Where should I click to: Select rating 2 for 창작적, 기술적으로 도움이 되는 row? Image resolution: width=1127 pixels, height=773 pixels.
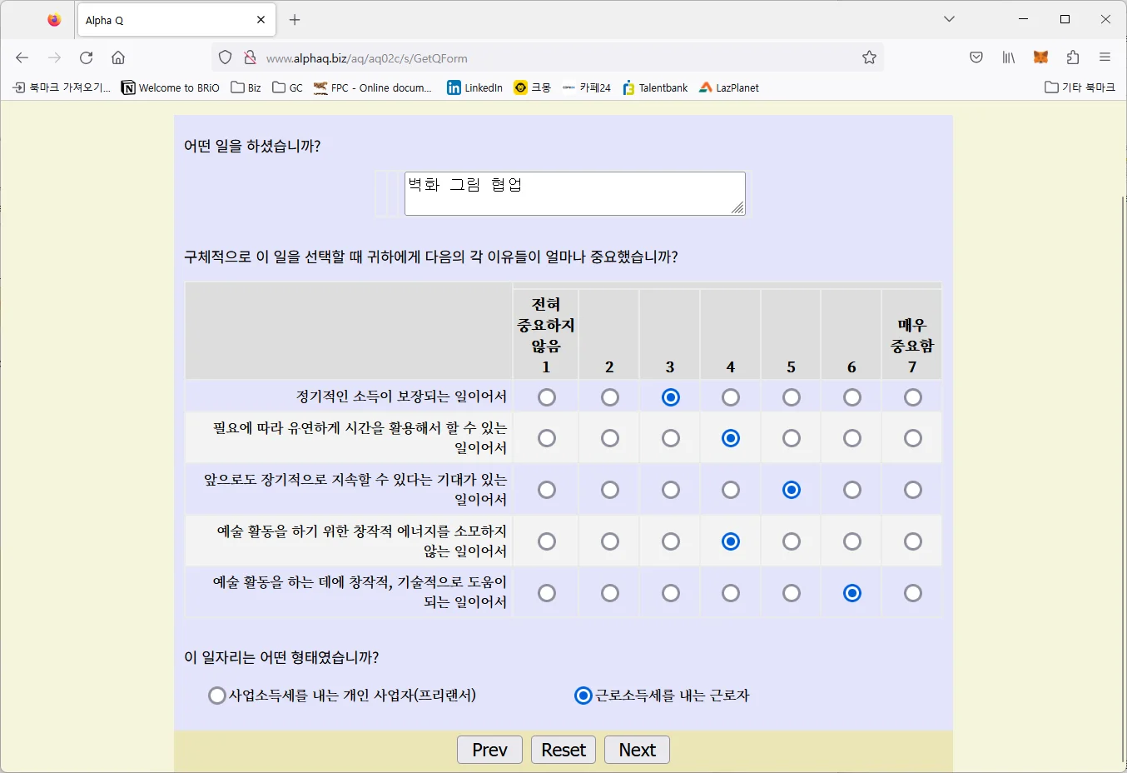(x=610, y=593)
